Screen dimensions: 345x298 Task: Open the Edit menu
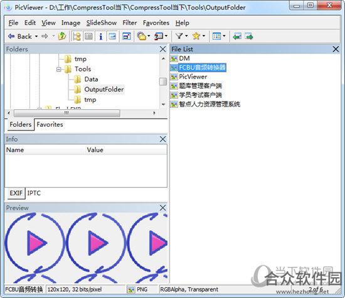(30, 23)
